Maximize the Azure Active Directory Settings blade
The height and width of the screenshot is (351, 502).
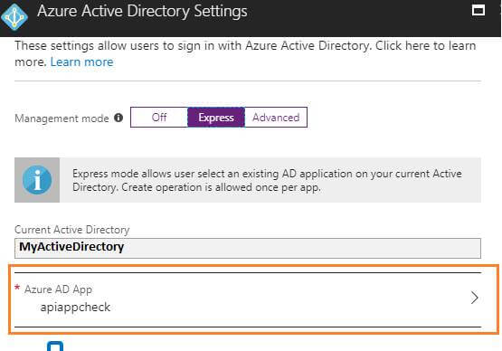[x=478, y=10]
